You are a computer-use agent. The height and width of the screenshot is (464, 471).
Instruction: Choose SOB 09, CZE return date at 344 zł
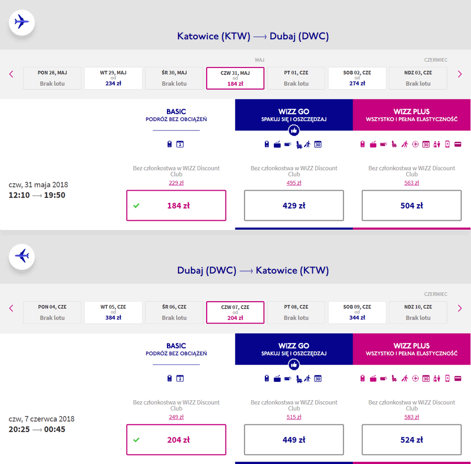[357, 312]
